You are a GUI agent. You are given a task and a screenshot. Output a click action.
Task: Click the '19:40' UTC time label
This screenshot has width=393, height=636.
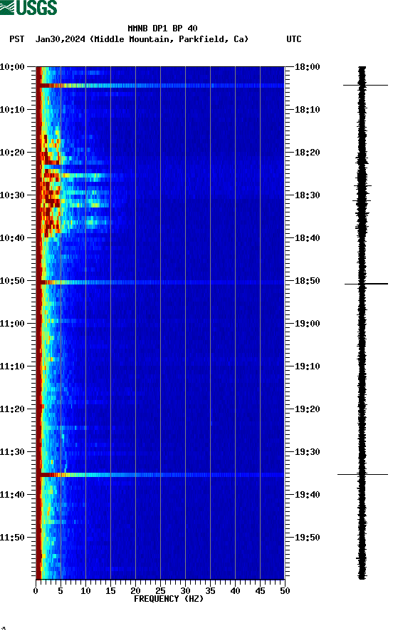(308, 495)
